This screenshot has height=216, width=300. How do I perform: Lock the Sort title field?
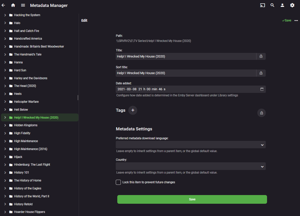(x=261, y=73)
